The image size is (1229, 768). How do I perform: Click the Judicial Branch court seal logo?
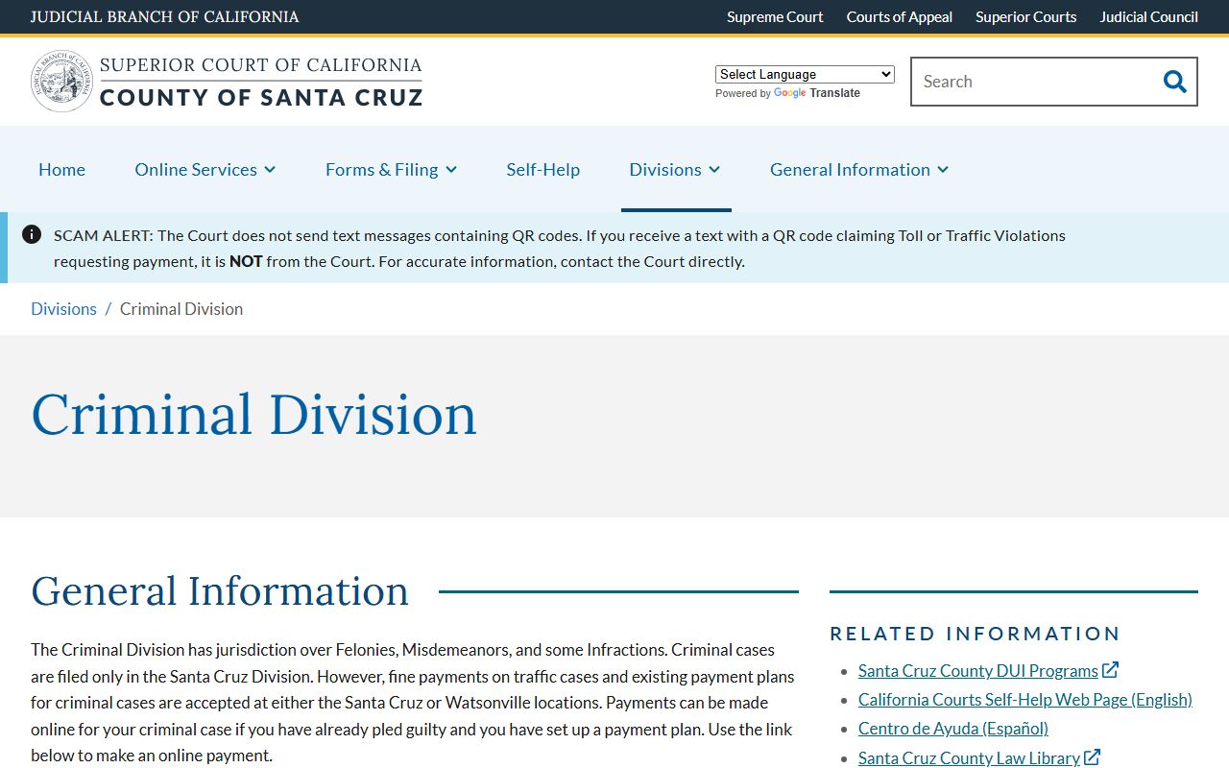[x=61, y=82]
